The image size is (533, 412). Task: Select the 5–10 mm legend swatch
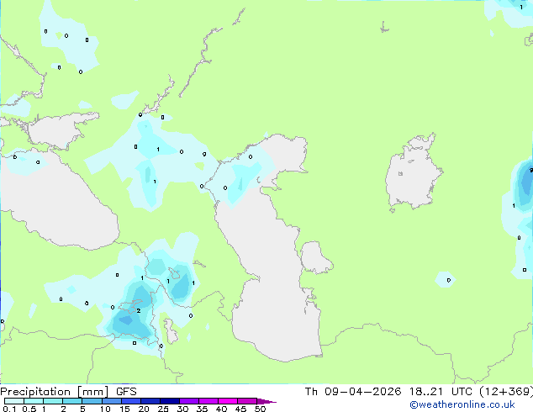point(92,401)
